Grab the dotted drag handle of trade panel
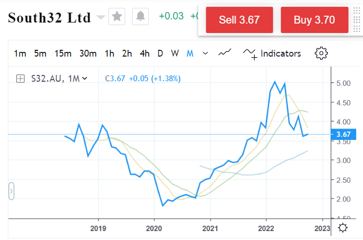 tap(357, 20)
